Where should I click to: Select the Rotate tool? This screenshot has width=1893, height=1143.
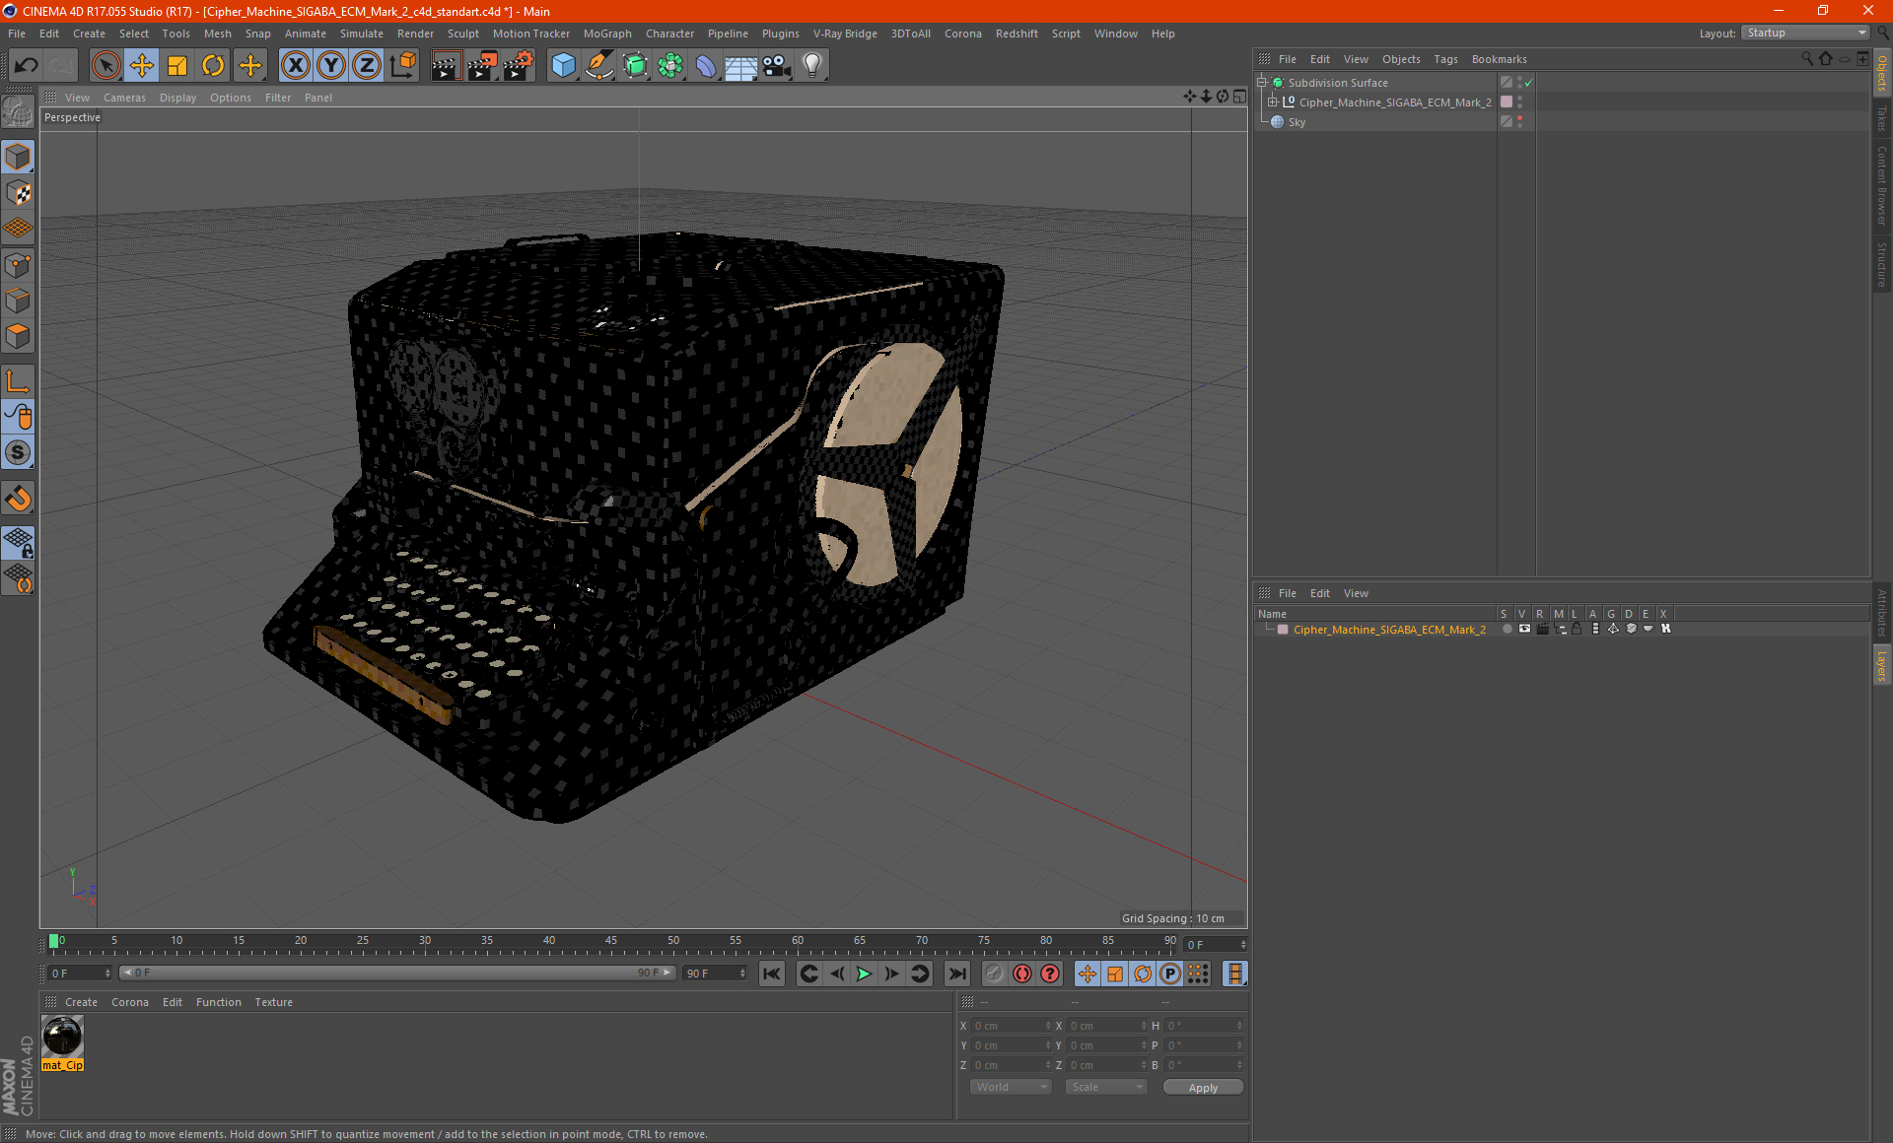pos(213,66)
